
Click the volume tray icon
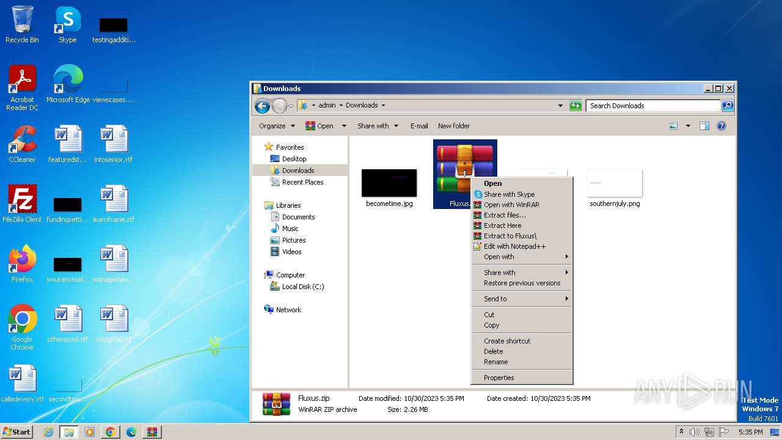pyautogui.click(x=695, y=432)
